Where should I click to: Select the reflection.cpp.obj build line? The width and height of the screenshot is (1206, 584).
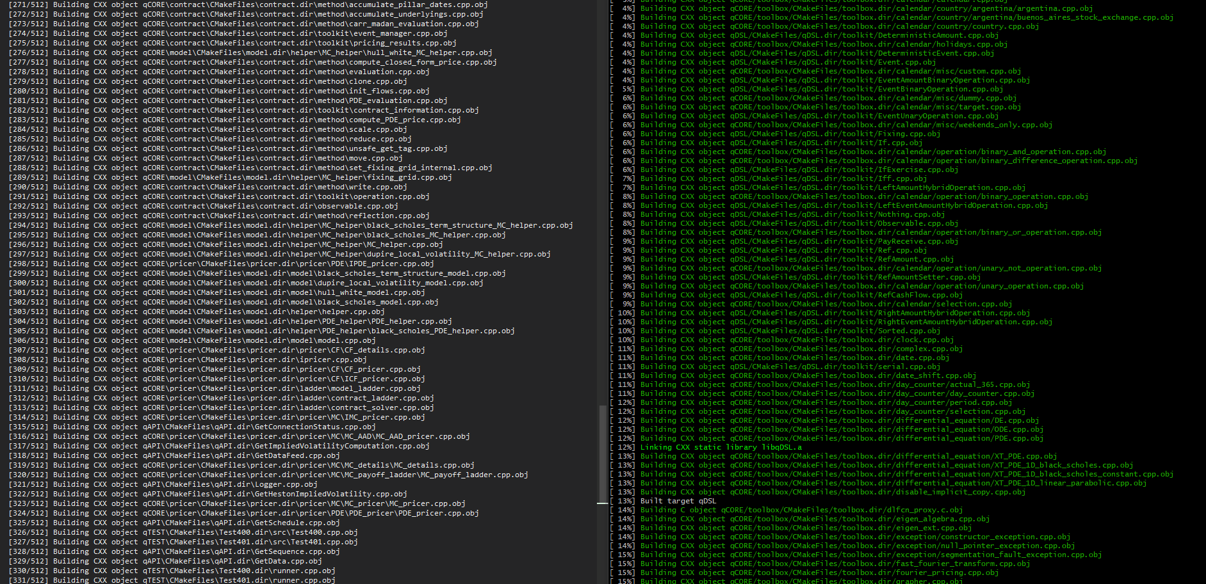pyautogui.click(x=219, y=216)
